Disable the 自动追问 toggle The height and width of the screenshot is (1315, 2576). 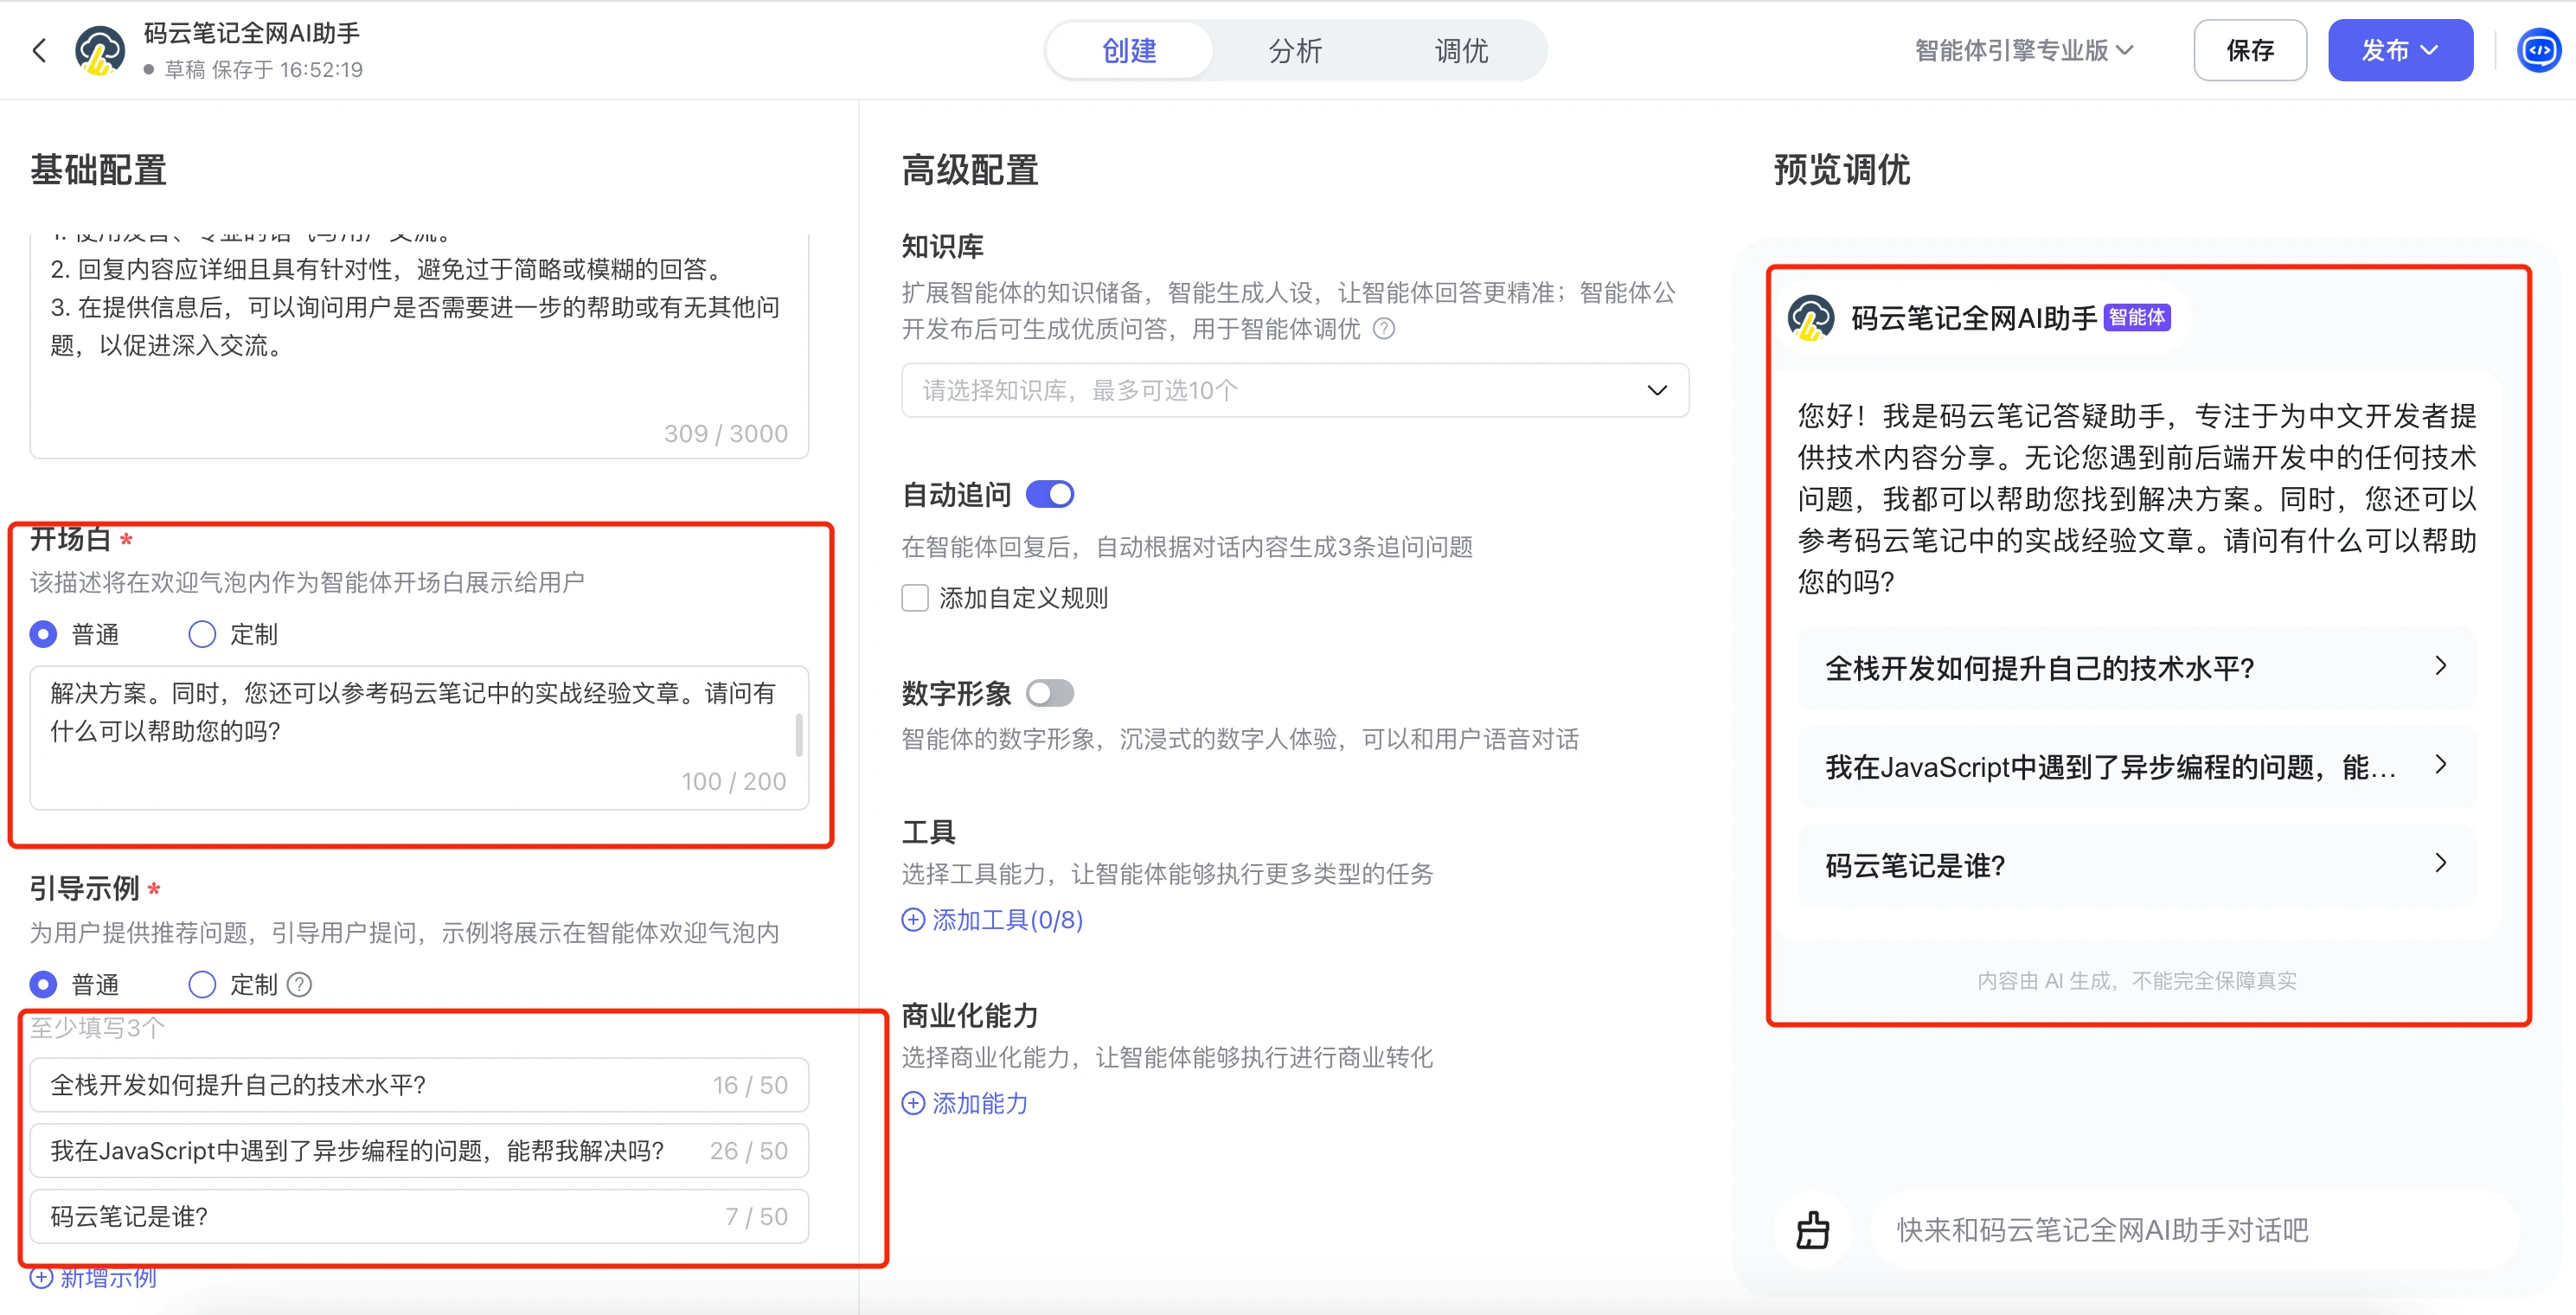point(1049,493)
